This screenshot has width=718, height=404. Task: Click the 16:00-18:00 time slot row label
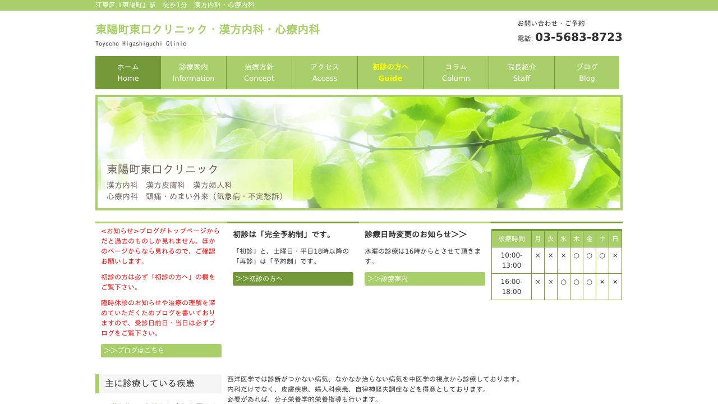tap(512, 287)
